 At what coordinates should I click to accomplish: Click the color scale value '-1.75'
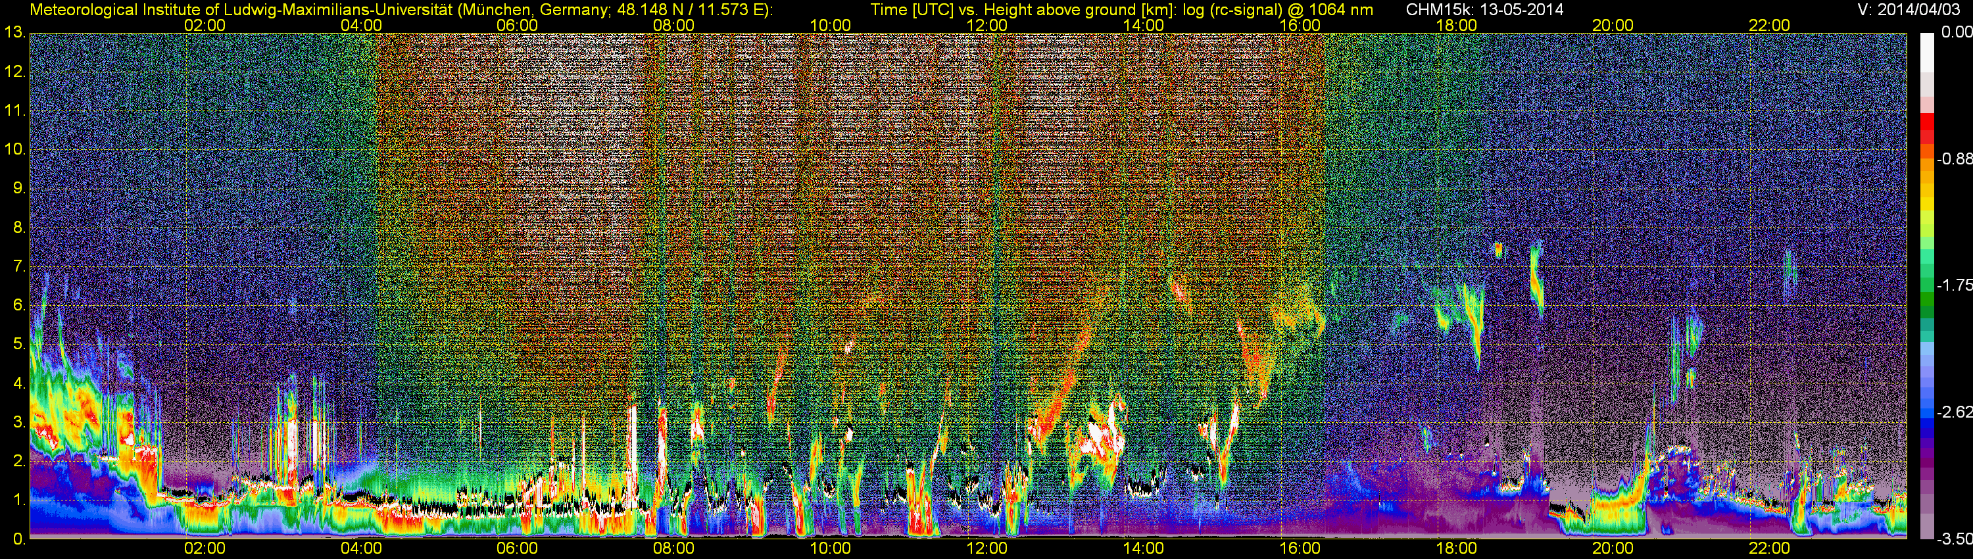[1954, 285]
